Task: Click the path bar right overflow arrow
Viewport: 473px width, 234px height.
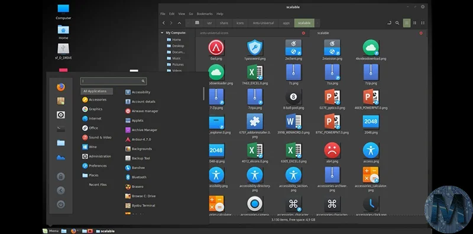Action: (318, 23)
